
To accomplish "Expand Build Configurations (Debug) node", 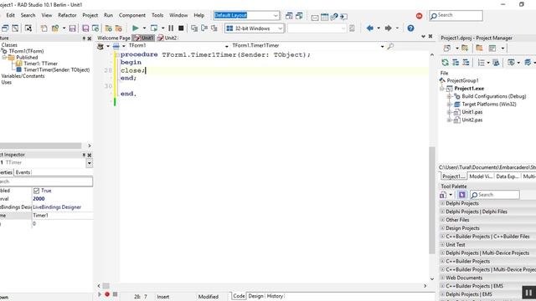I will coord(449,97).
